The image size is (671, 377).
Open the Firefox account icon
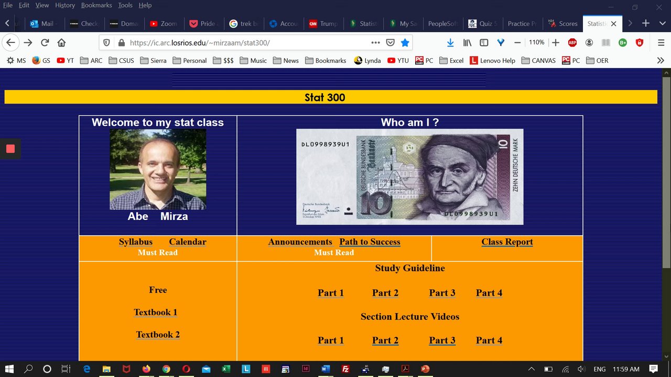589,42
